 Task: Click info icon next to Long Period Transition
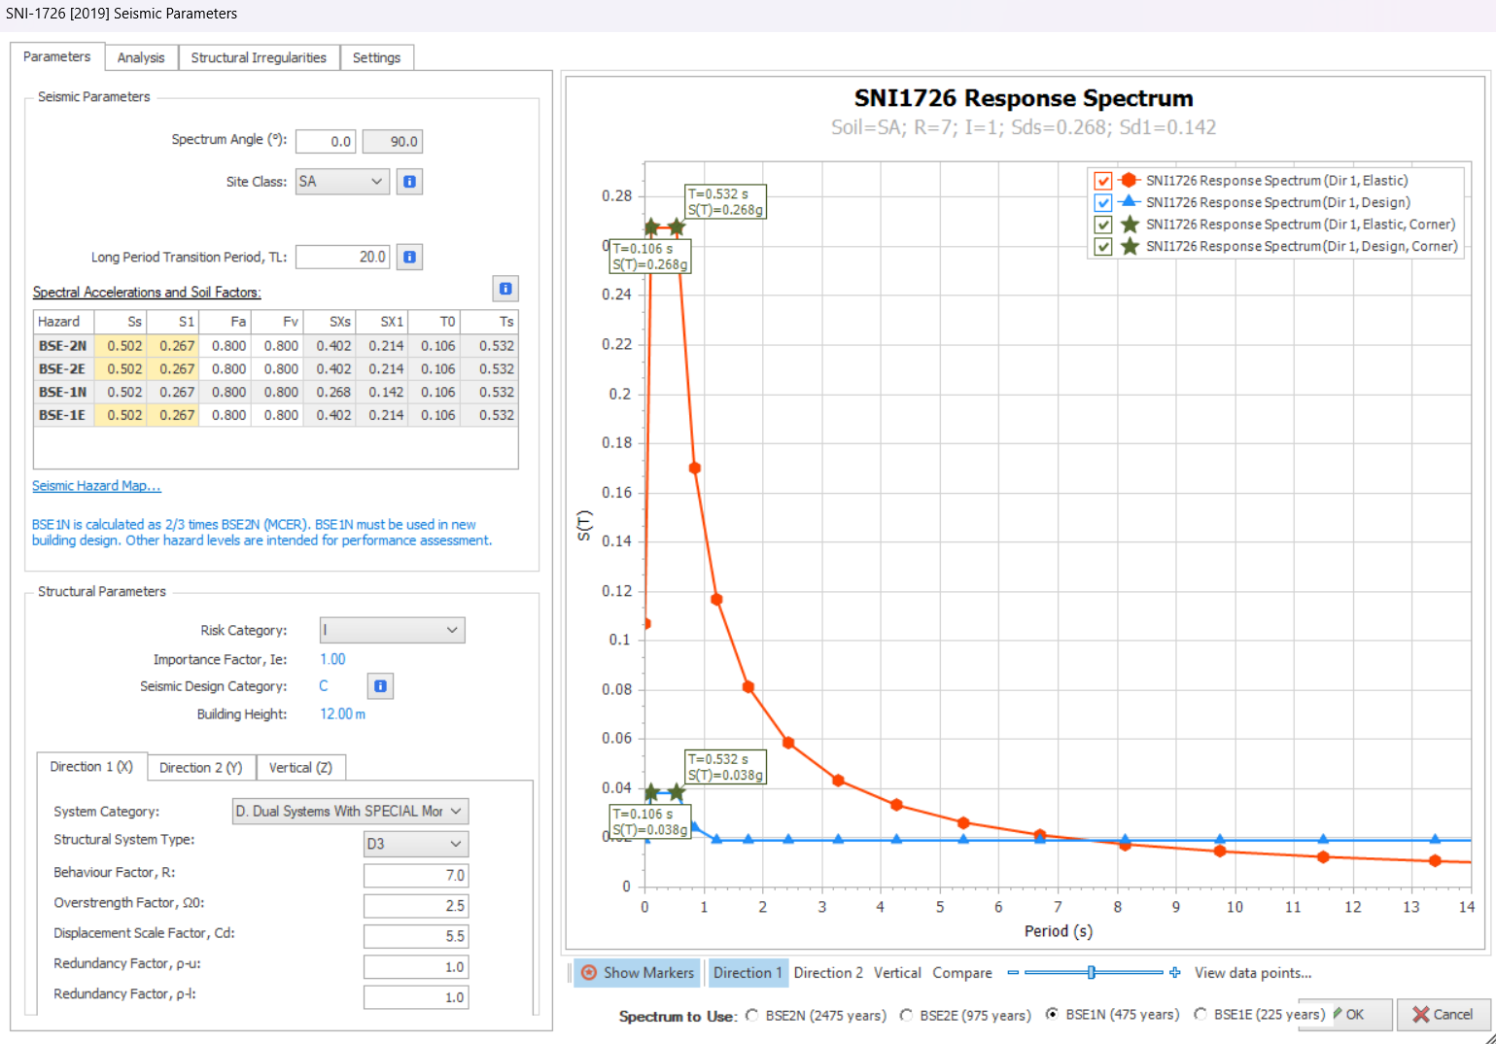pos(409,258)
